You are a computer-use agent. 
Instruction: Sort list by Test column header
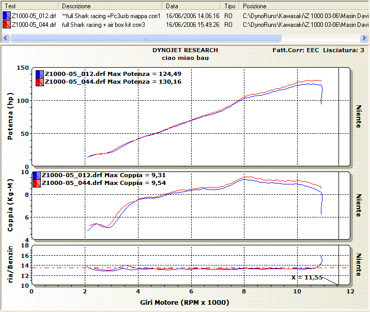click(x=30, y=6)
